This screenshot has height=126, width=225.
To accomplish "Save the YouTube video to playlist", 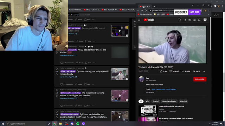I will [x=197, y=71].
